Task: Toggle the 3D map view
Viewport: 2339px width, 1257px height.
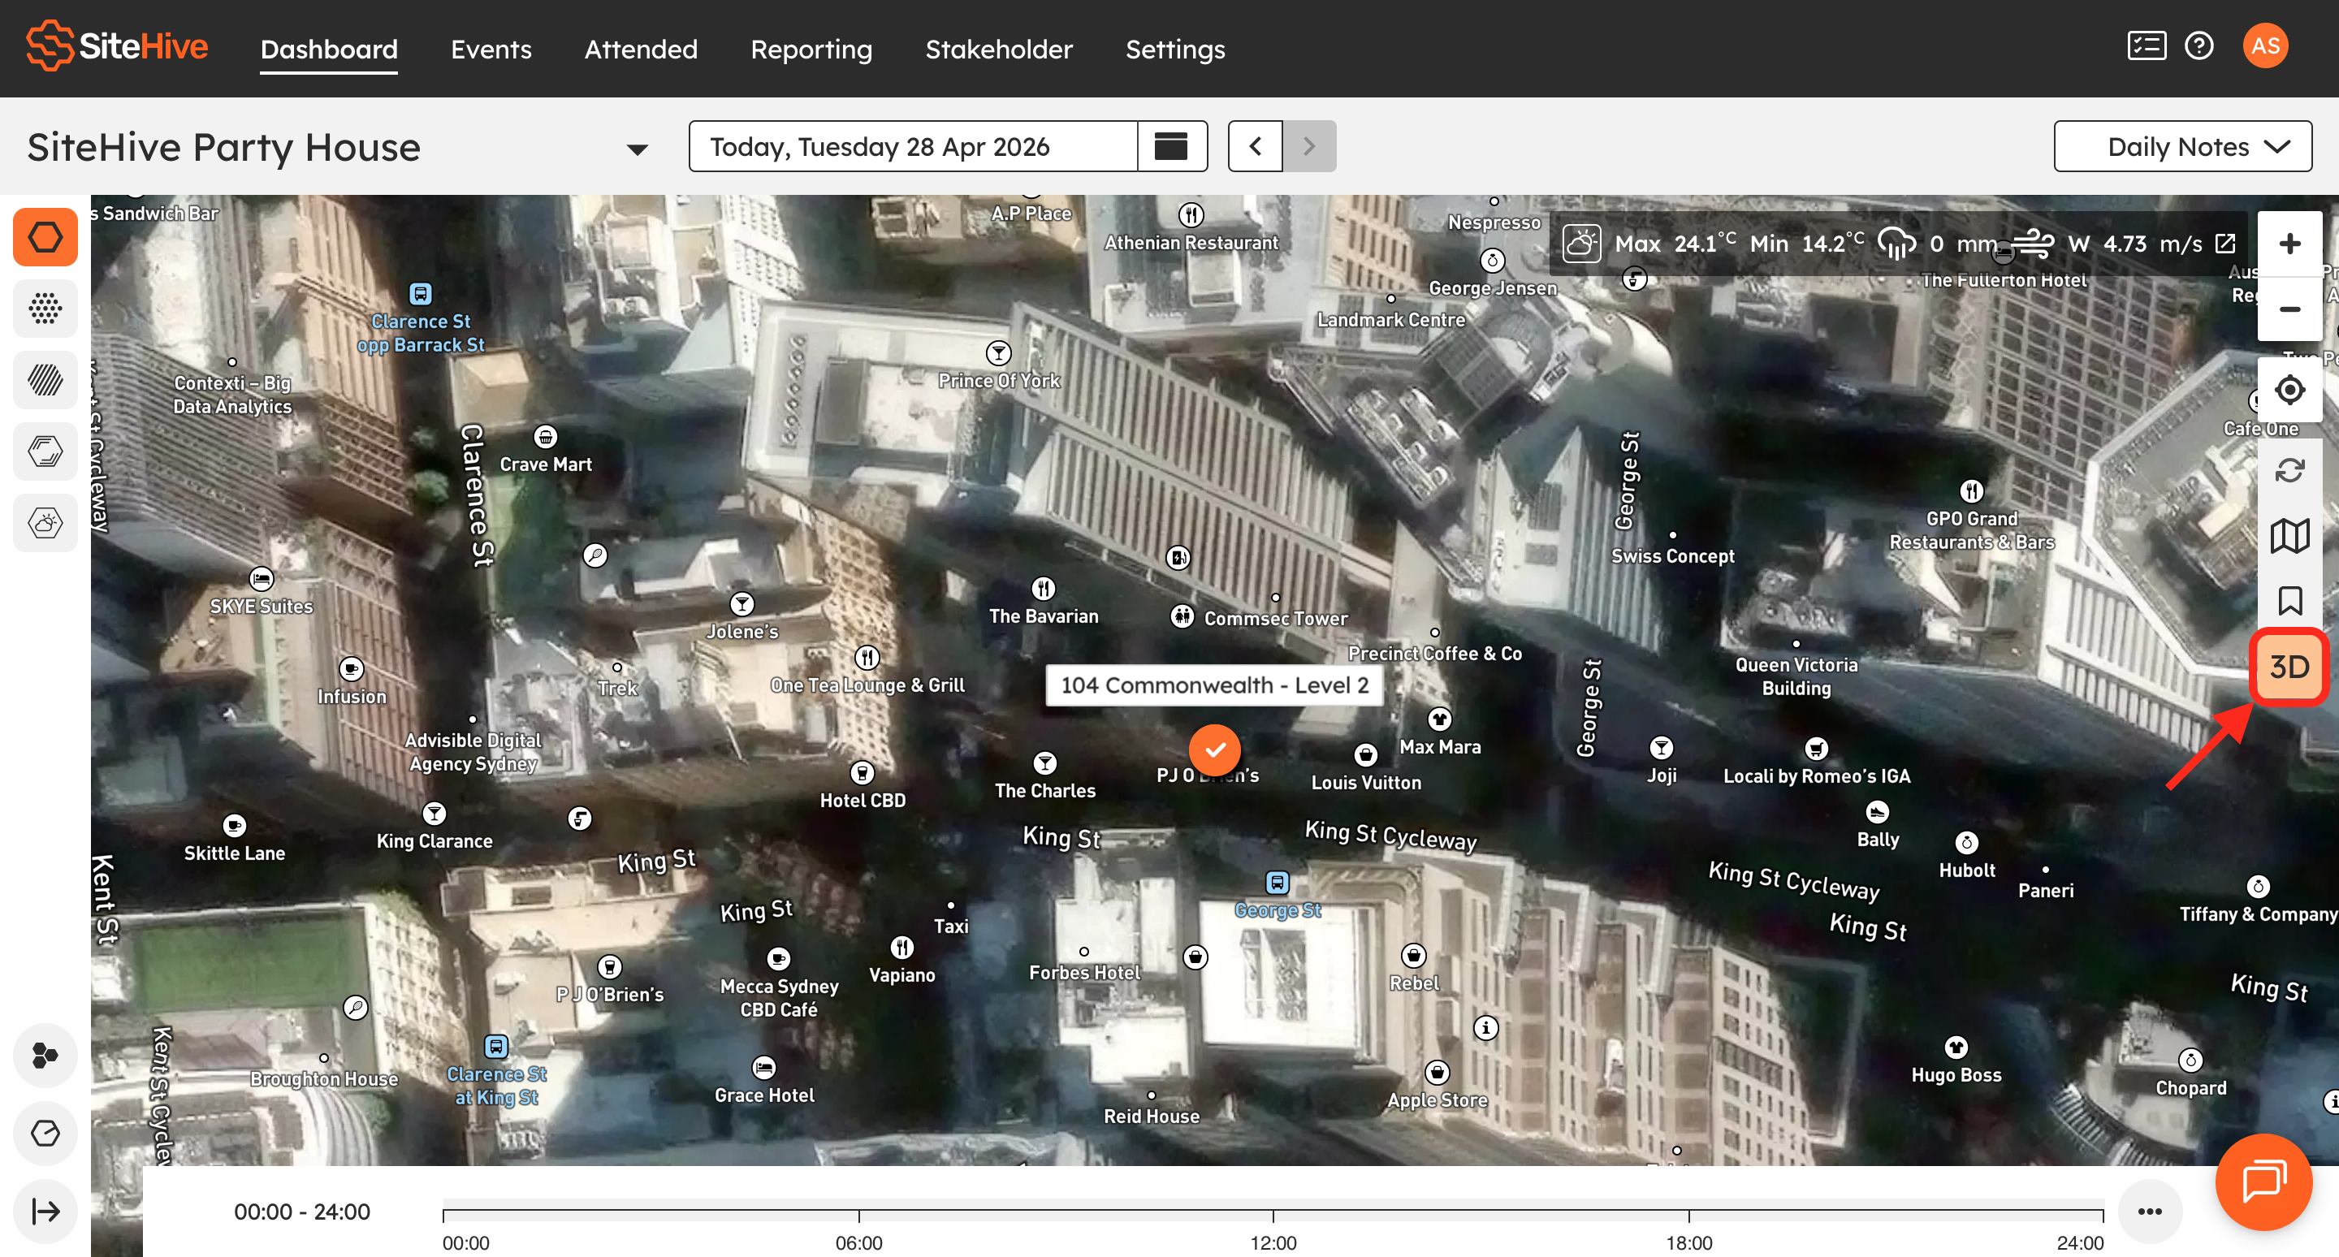Action: [2290, 667]
